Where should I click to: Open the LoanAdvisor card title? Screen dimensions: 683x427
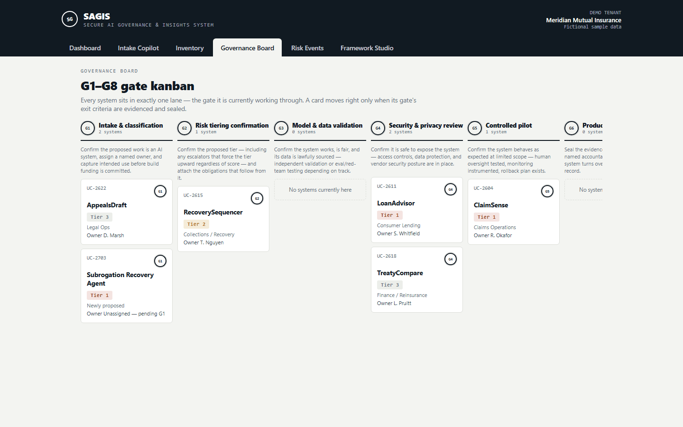click(x=396, y=203)
